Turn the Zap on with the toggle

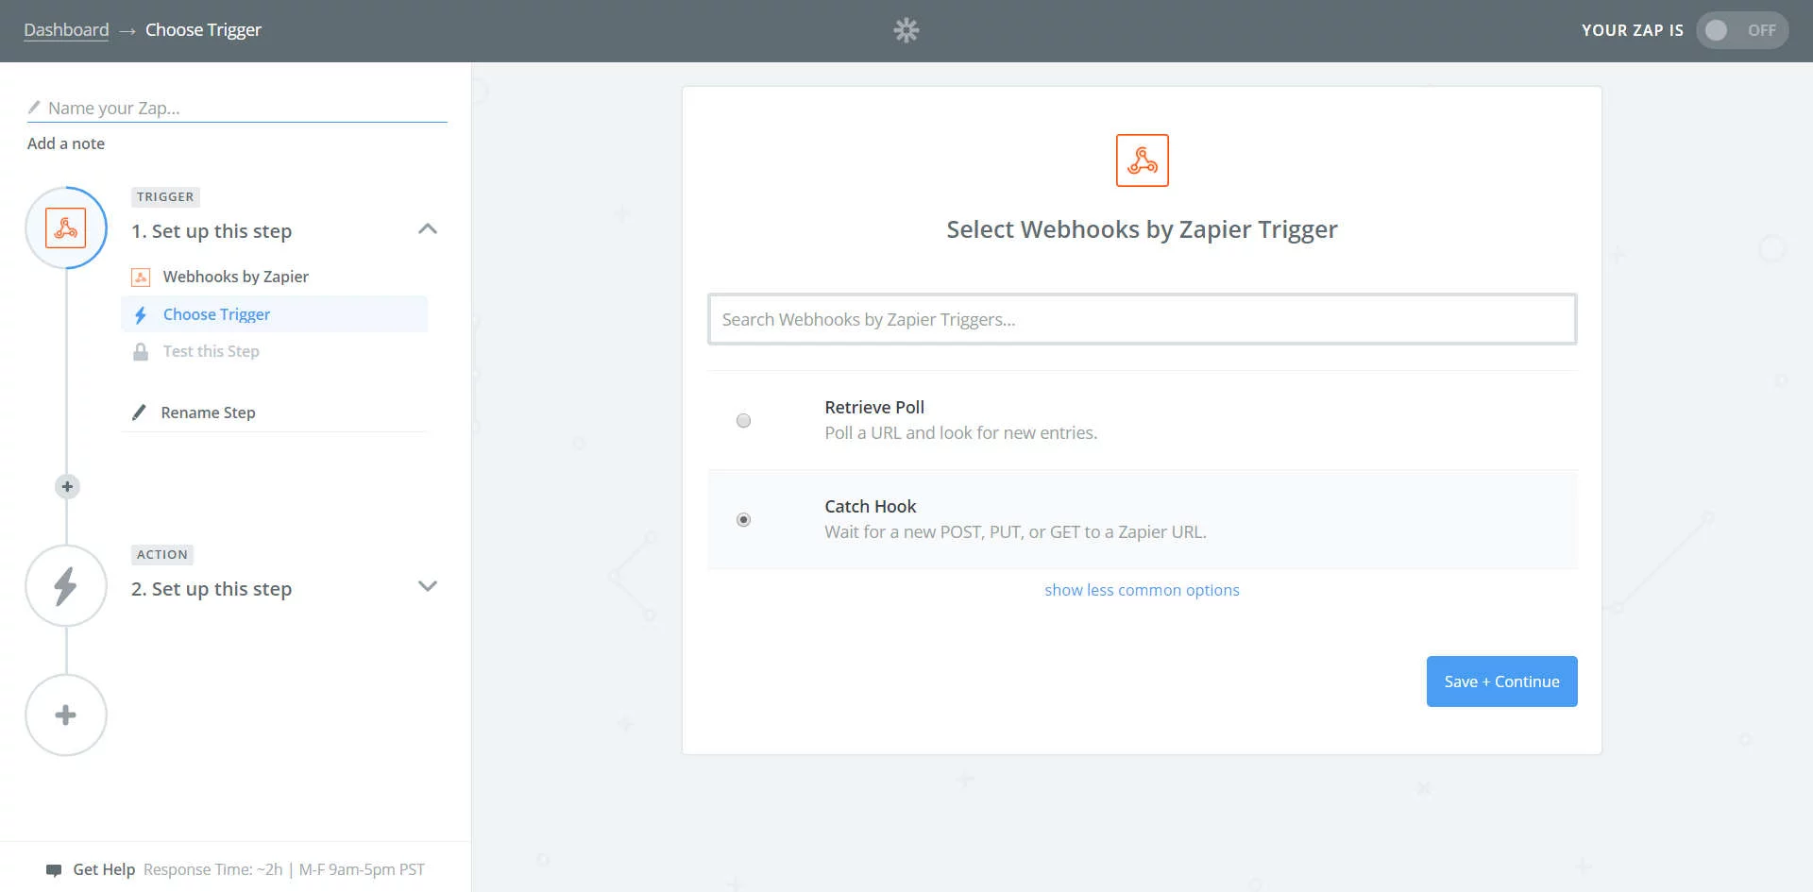(1742, 30)
